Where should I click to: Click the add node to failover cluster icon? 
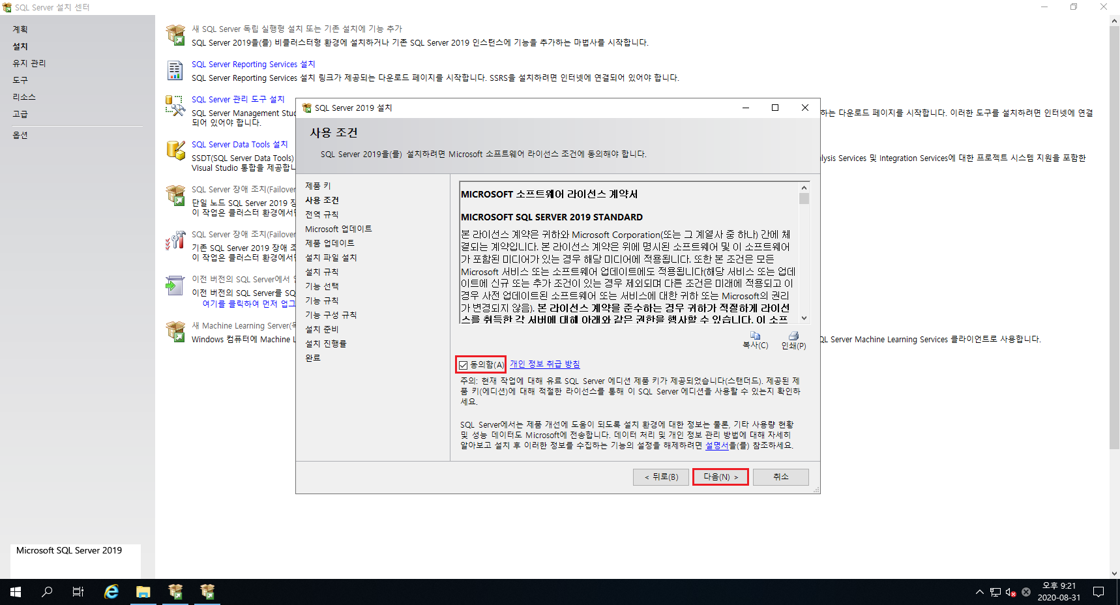point(175,241)
